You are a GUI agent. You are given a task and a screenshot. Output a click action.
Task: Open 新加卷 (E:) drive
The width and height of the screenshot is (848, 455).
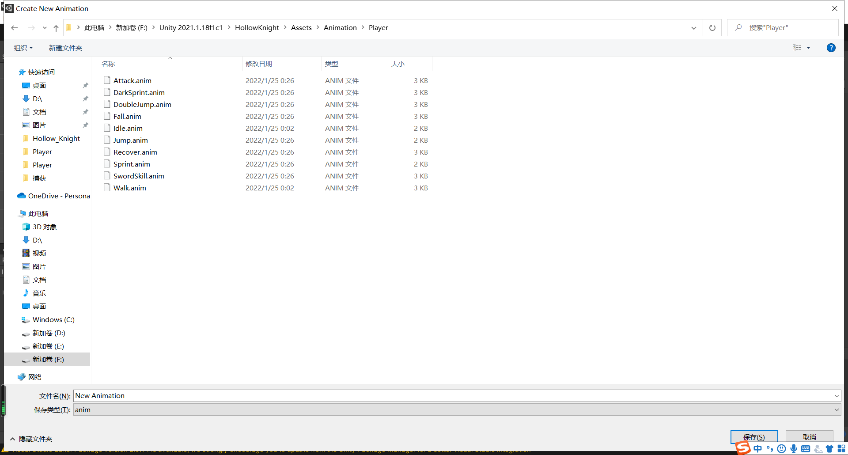[x=48, y=346]
